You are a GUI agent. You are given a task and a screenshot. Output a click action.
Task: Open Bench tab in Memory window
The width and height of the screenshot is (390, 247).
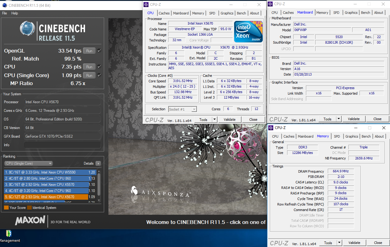[366, 136]
